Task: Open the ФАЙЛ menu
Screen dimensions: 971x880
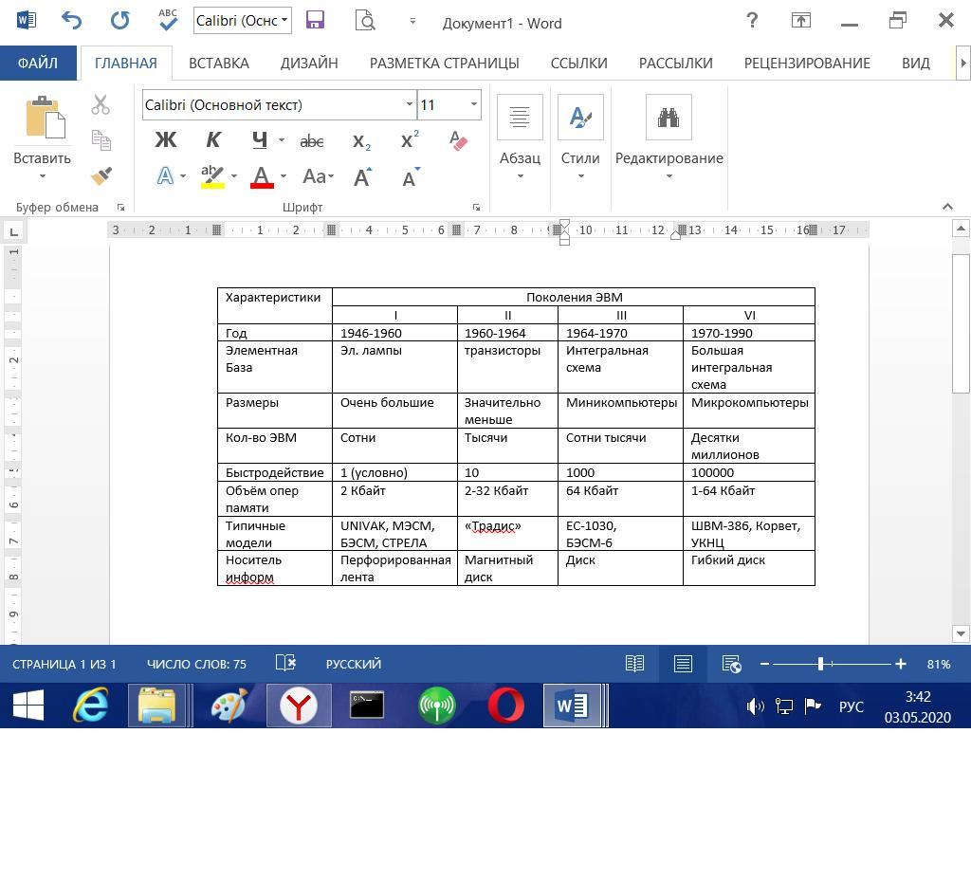Action: [38, 63]
